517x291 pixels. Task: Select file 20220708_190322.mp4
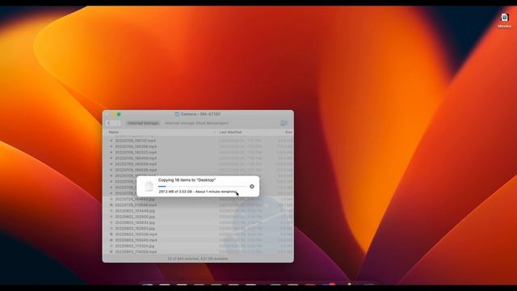point(136,153)
